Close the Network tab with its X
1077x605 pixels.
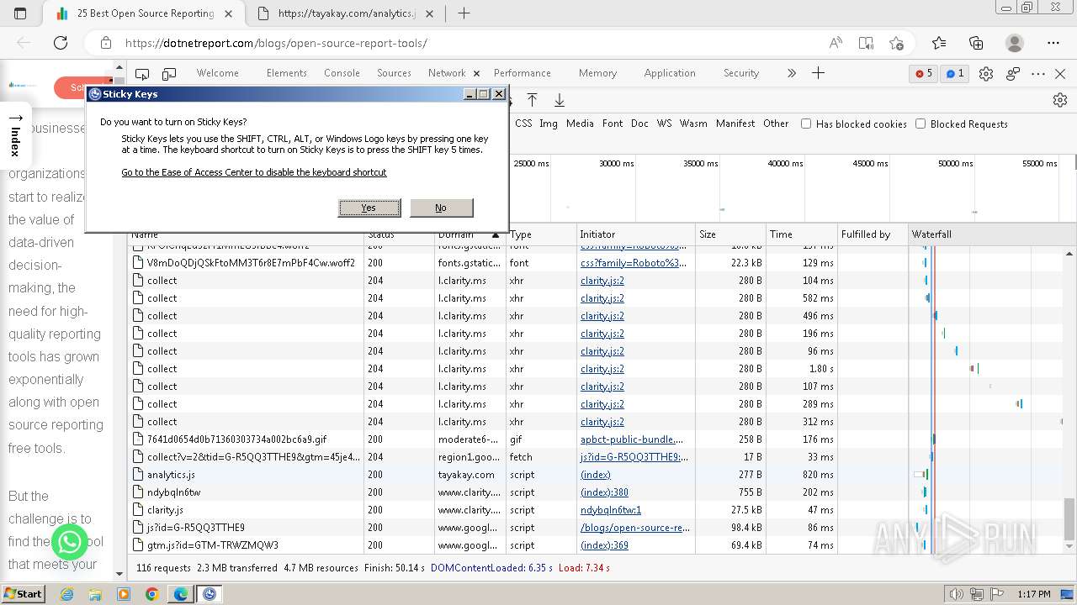(477, 73)
